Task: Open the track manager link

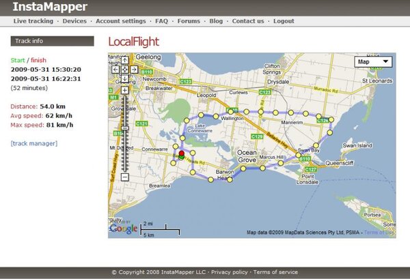Action: [34, 143]
